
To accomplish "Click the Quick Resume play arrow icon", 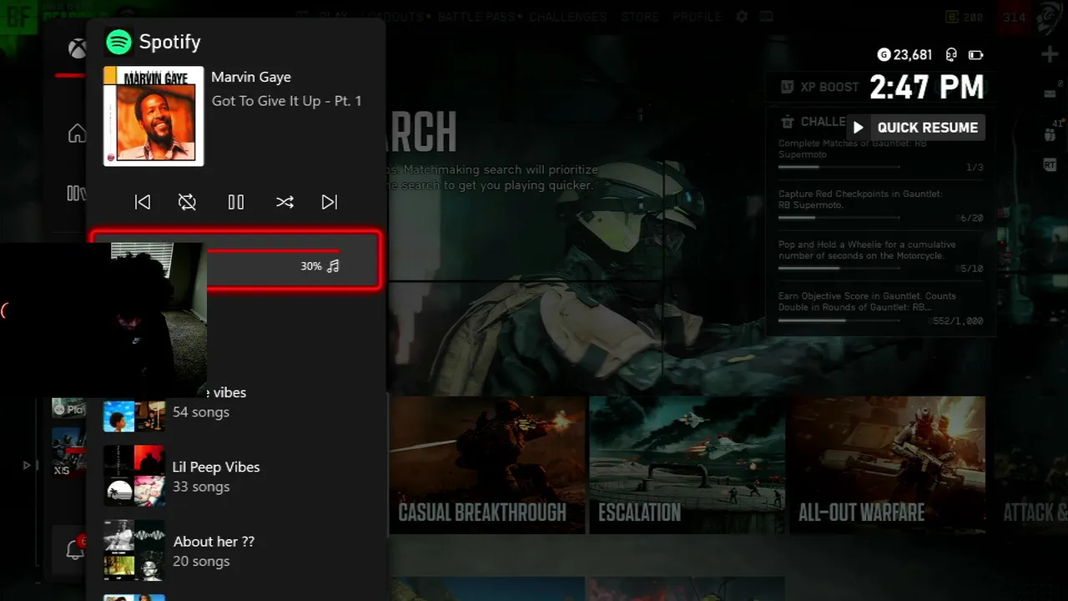I will [859, 128].
